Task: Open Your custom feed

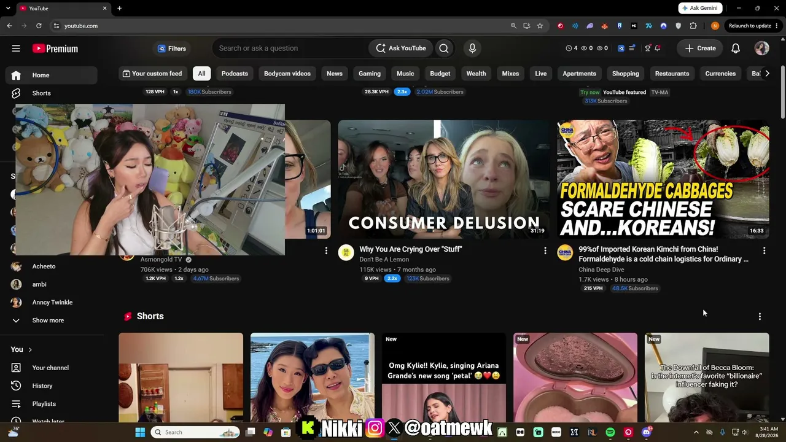Action: pyautogui.click(x=152, y=74)
